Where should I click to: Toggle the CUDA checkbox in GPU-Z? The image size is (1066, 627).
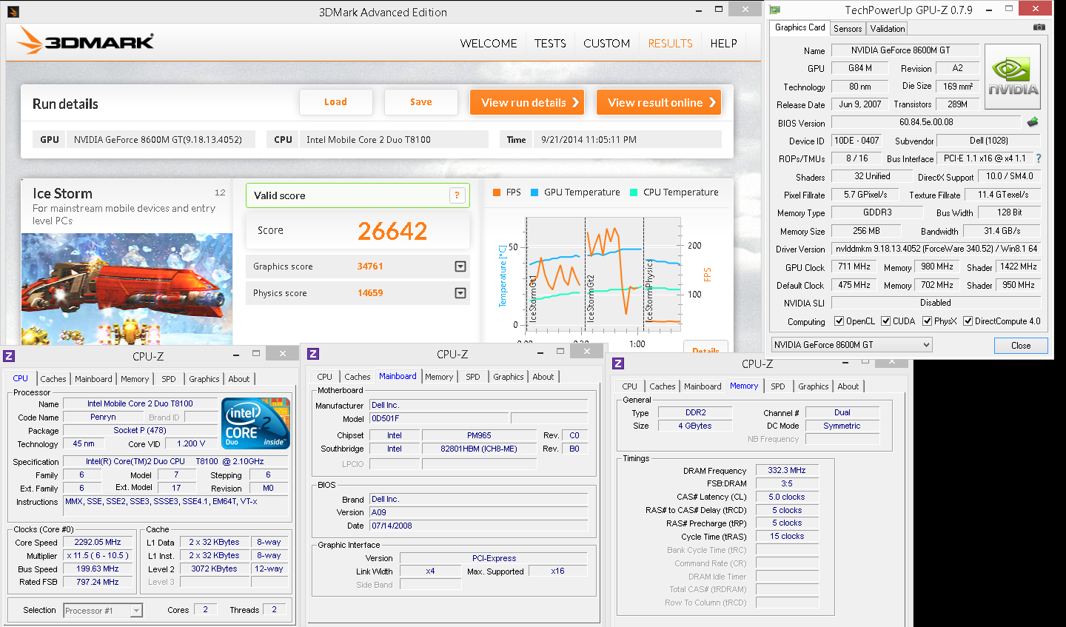tap(885, 321)
